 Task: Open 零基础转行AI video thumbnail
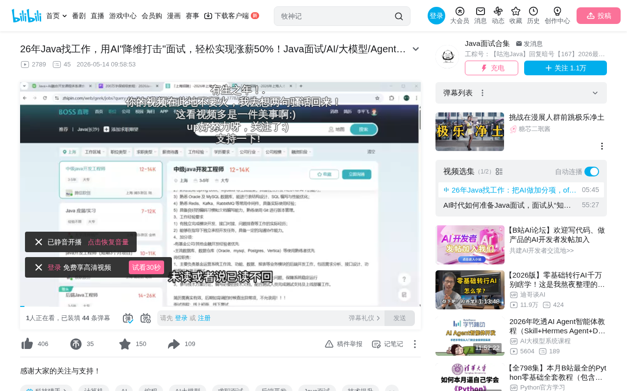click(470, 290)
